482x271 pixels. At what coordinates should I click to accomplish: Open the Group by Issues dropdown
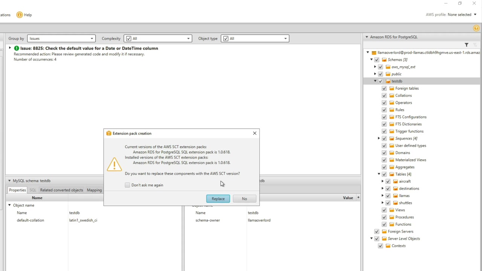click(x=61, y=38)
